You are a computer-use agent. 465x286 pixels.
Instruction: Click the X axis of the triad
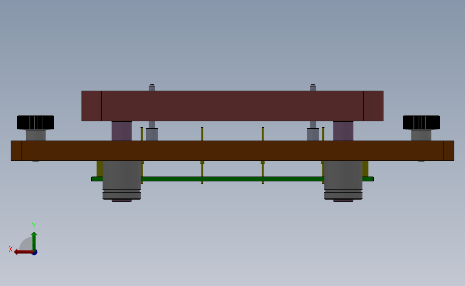click(24, 252)
